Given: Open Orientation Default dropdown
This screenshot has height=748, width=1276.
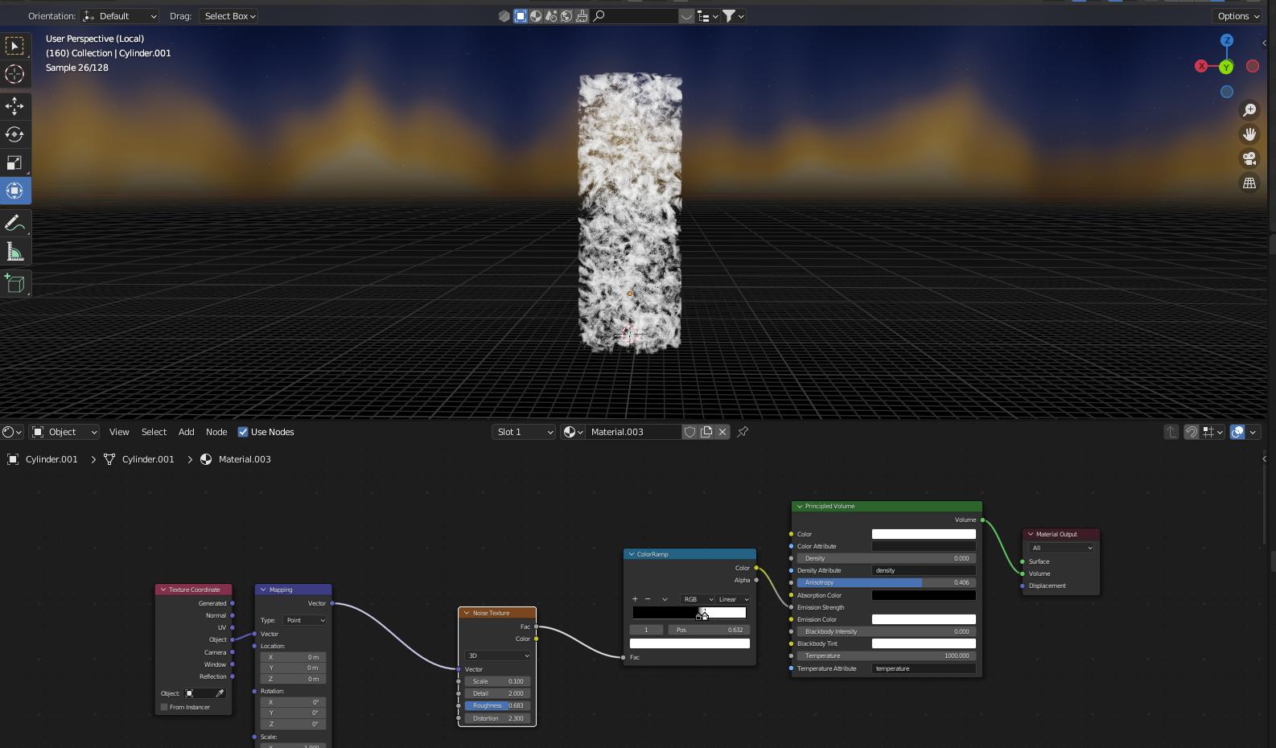Looking at the screenshot, I should pos(119,16).
